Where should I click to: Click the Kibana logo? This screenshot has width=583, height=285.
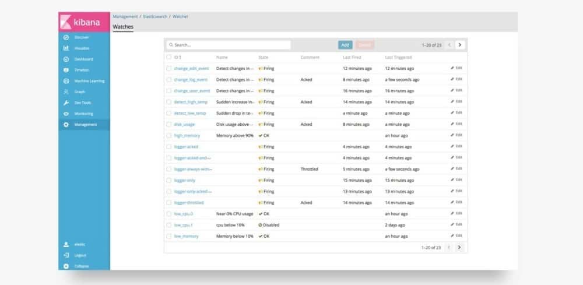[84, 22]
